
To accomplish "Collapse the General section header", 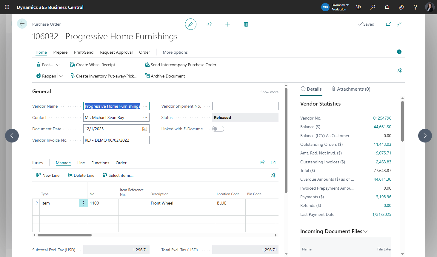I will pyautogui.click(x=41, y=92).
